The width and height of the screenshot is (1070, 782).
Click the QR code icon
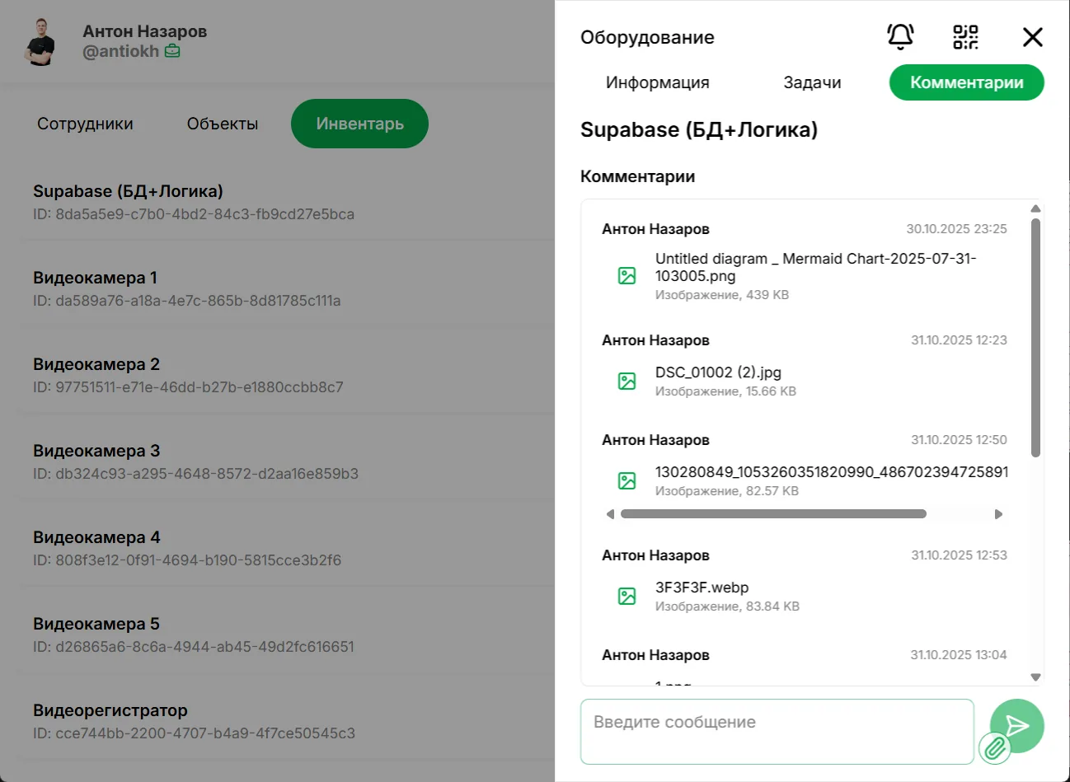[966, 37]
